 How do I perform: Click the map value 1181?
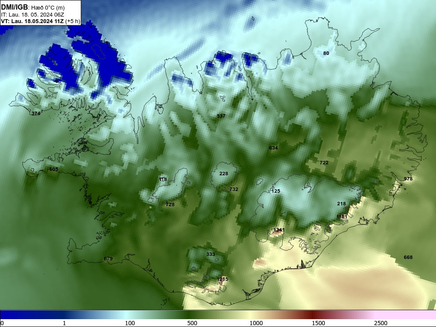click(x=342, y=217)
